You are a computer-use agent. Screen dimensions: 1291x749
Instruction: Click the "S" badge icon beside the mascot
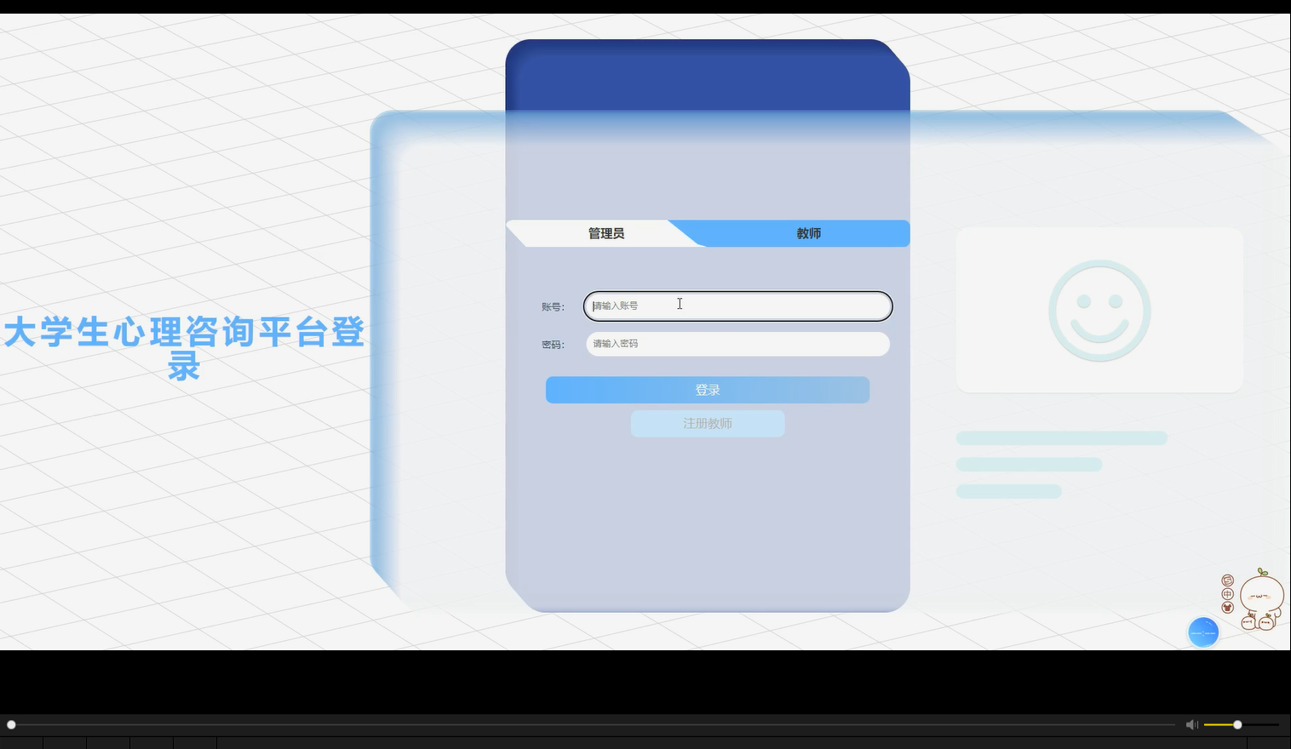(x=1227, y=580)
